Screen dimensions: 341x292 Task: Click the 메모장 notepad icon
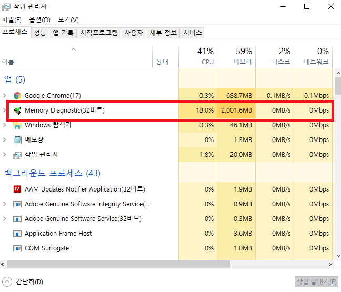[x=17, y=140]
